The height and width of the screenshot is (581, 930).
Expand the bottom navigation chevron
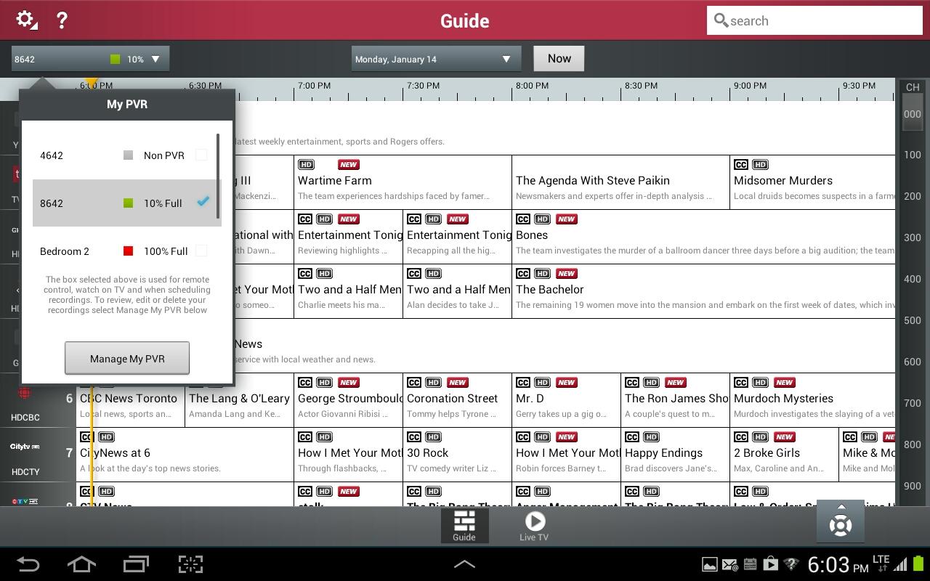click(x=464, y=564)
